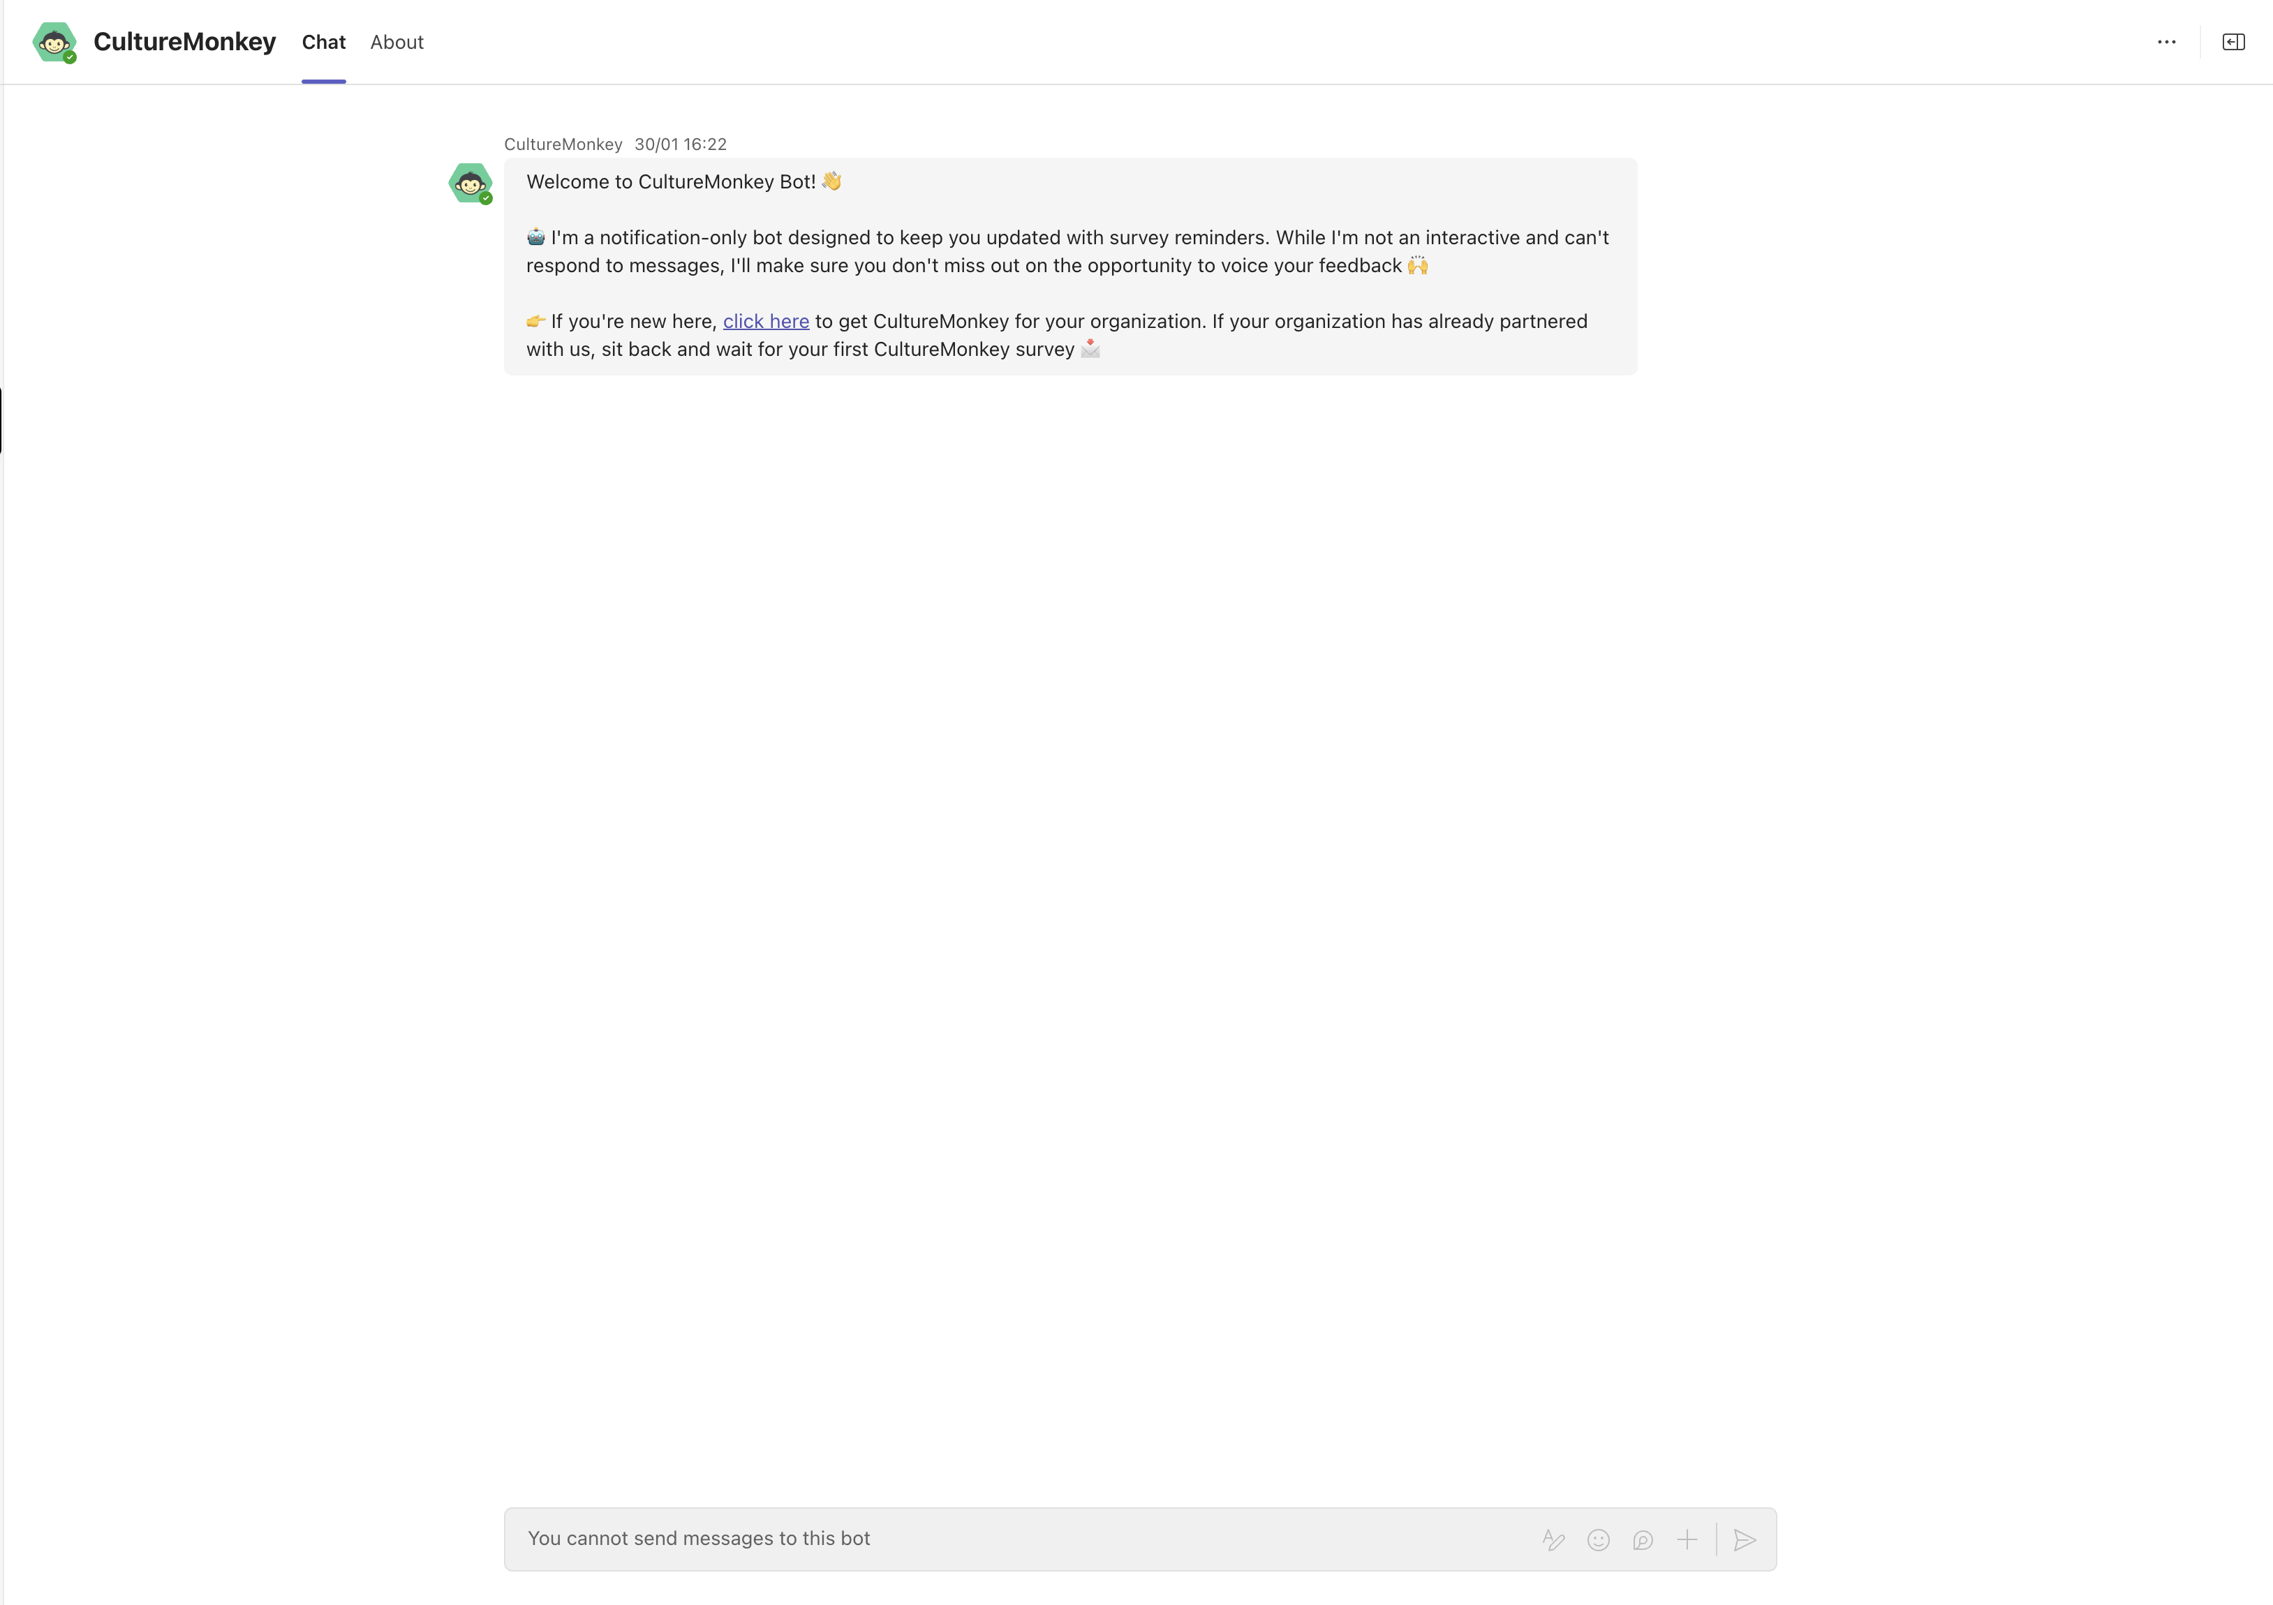Image resolution: width=2273 pixels, height=1605 pixels.
Task: Click the sender name above the message
Action: tap(563, 144)
